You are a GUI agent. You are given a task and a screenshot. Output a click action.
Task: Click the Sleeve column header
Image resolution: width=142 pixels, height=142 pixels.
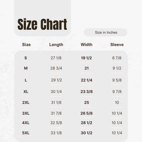click(x=117, y=45)
